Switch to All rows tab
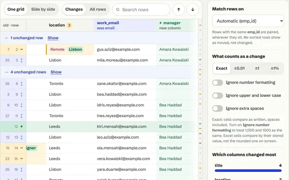The height and width of the screenshot is (180, 289). [x=98, y=10]
